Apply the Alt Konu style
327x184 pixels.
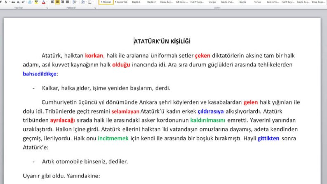(181, 2)
